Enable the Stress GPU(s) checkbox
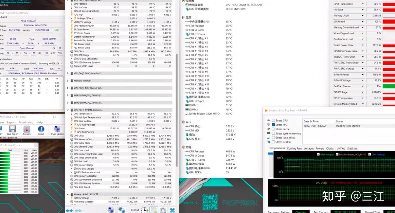395x213 pixels. click(273, 142)
